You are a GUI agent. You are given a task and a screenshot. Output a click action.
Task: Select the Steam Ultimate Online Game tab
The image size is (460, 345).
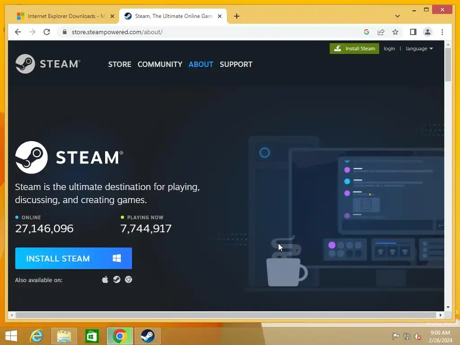pos(173,16)
